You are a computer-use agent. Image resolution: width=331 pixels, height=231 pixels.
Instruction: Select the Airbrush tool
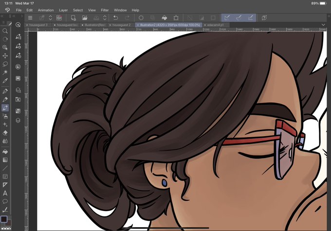pos(5,116)
